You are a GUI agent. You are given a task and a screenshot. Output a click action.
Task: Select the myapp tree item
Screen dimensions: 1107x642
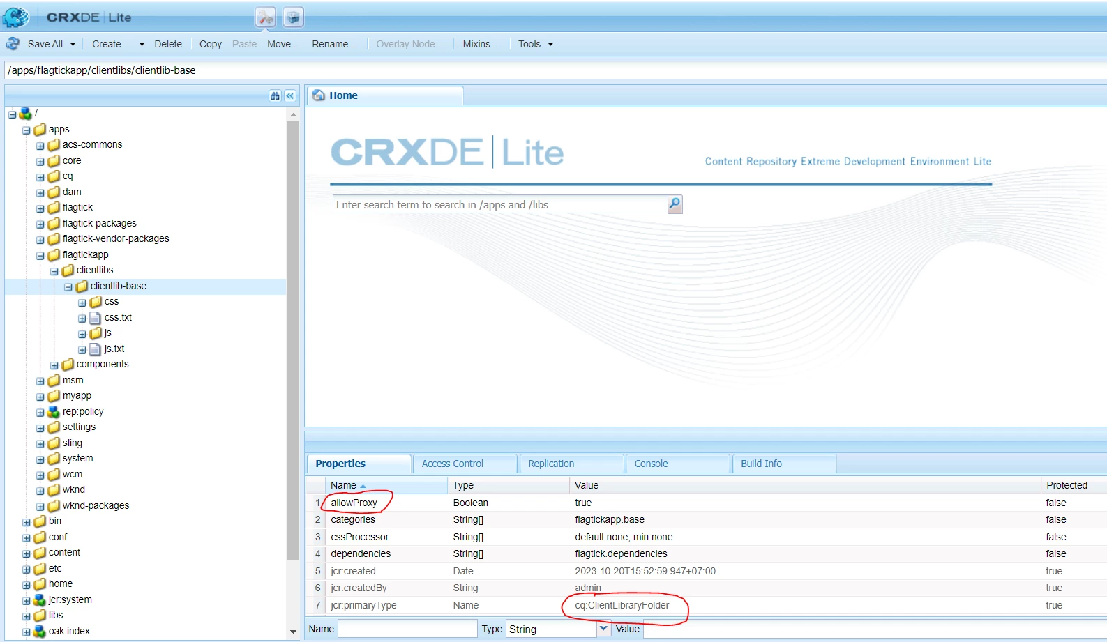click(77, 396)
